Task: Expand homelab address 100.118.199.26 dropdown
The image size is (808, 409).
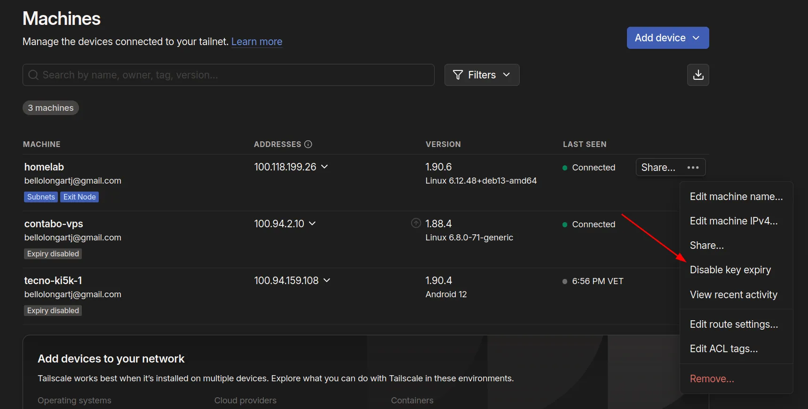Action: pyautogui.click(x=325, y=167)
